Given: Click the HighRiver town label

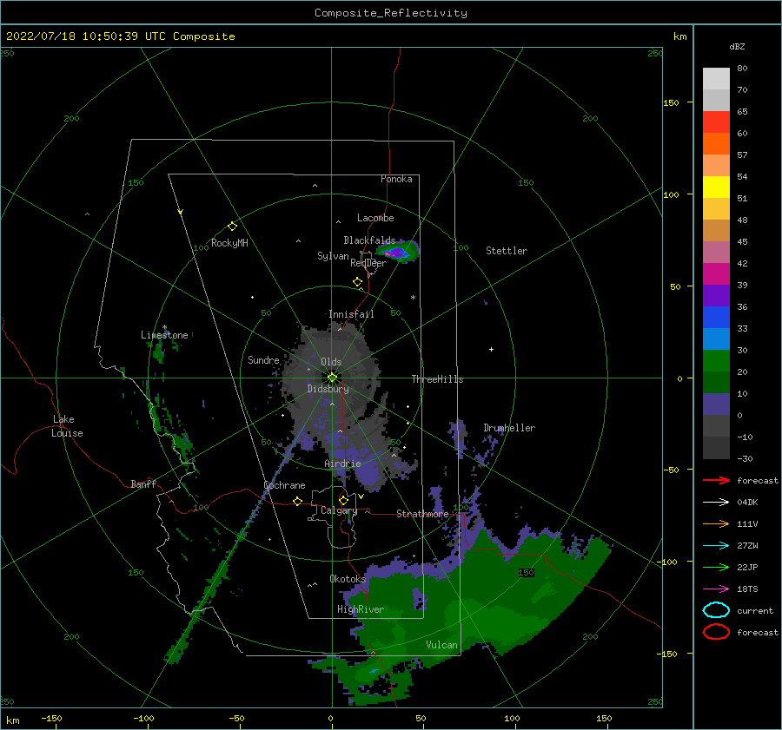Looking at the screenshot, I should tap(361, 609).
